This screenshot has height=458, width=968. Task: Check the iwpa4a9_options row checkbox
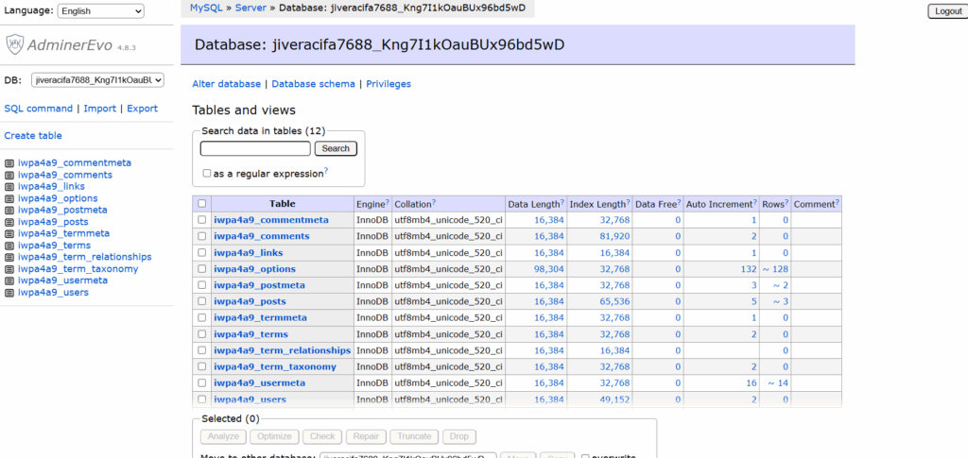[x=202, y=269]
